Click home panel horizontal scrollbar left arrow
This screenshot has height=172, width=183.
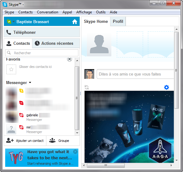tap(84, 165)
